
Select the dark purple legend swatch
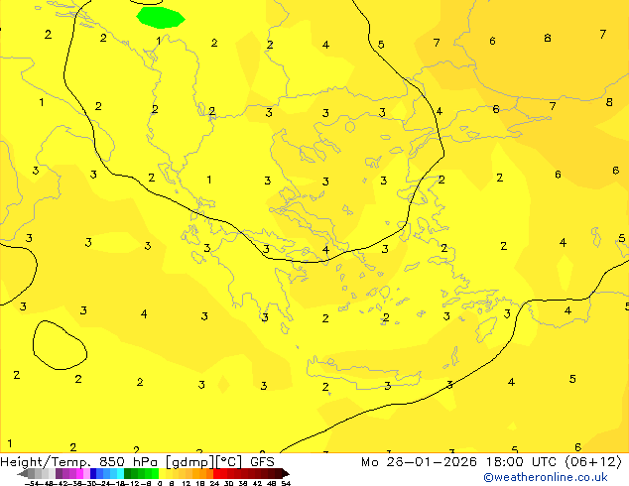coord(59,473)
